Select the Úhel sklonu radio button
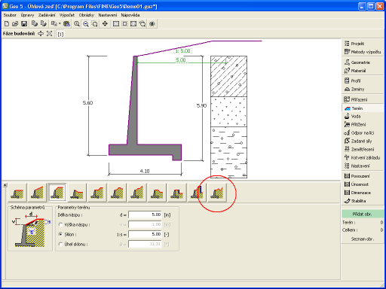The width and height of the screenshot is (386, 289). [x=60, y=244]
